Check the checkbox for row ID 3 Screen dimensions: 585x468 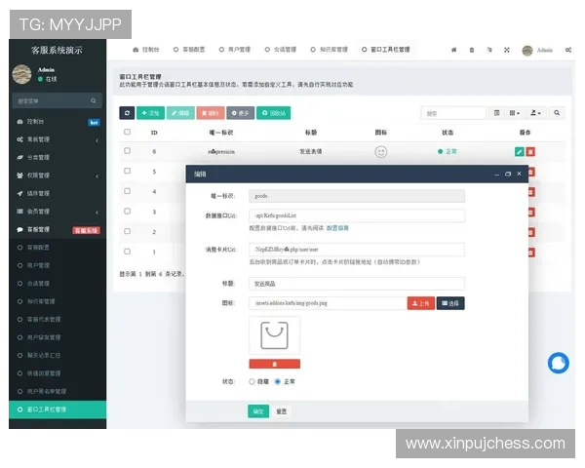tap(127, 212)
